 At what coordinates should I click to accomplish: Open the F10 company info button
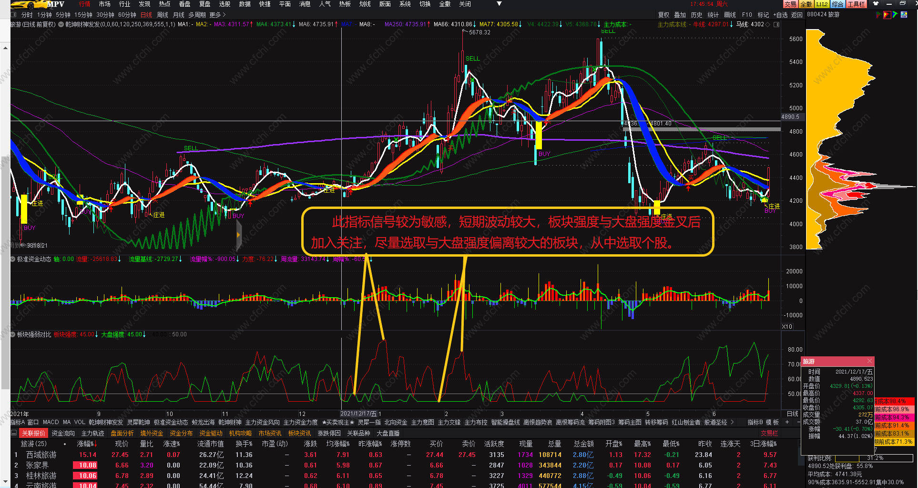pos(747,15)
